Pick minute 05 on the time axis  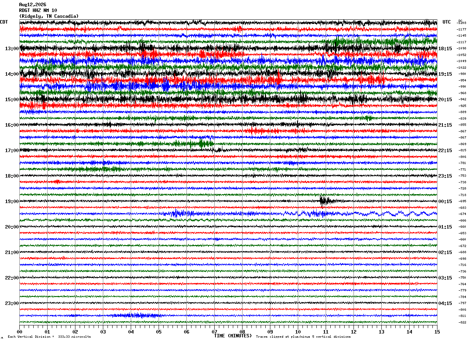click(159, 332)
